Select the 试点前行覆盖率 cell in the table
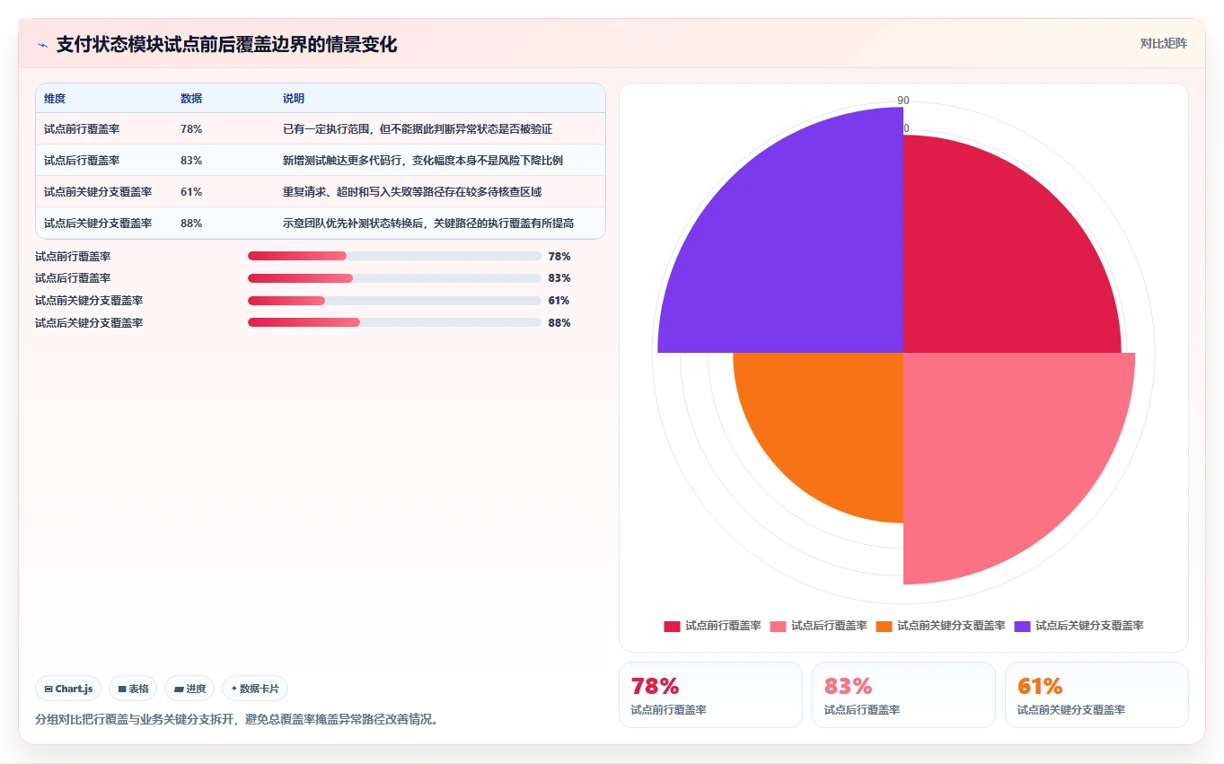The height and width of the screenshot is (764, 1224). 82,129
